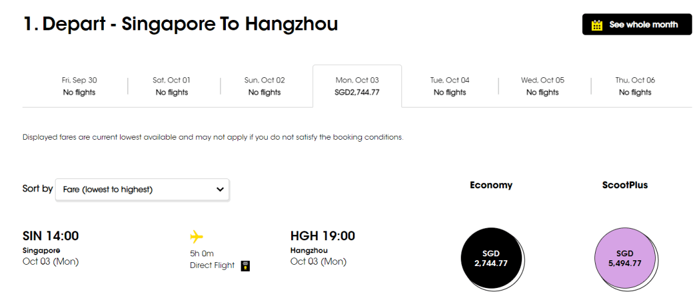697x304 pixels.
Task: Select the purple ScootPlus fare SGD 5,494.77 circle
Action: pos(624,258)
